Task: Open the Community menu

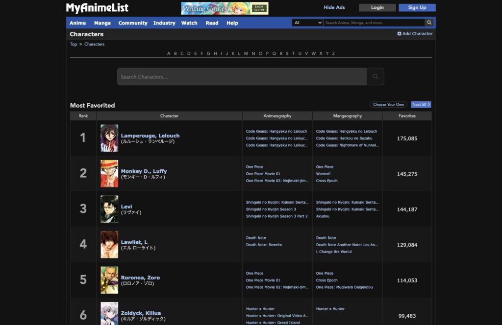Action: click(133, 23)
